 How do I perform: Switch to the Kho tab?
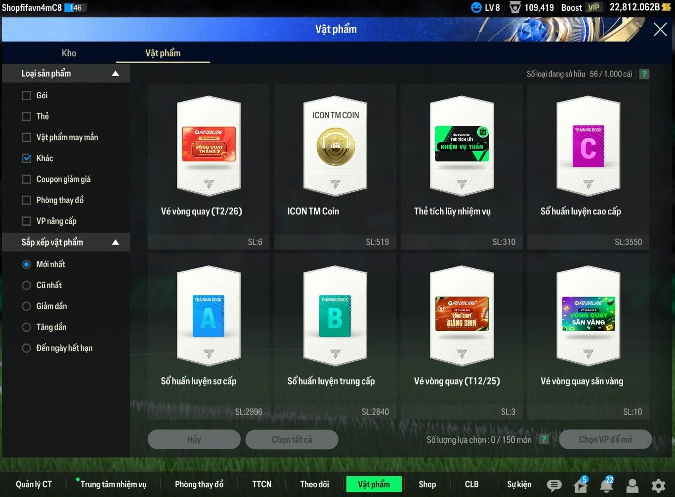pos(69,53)
